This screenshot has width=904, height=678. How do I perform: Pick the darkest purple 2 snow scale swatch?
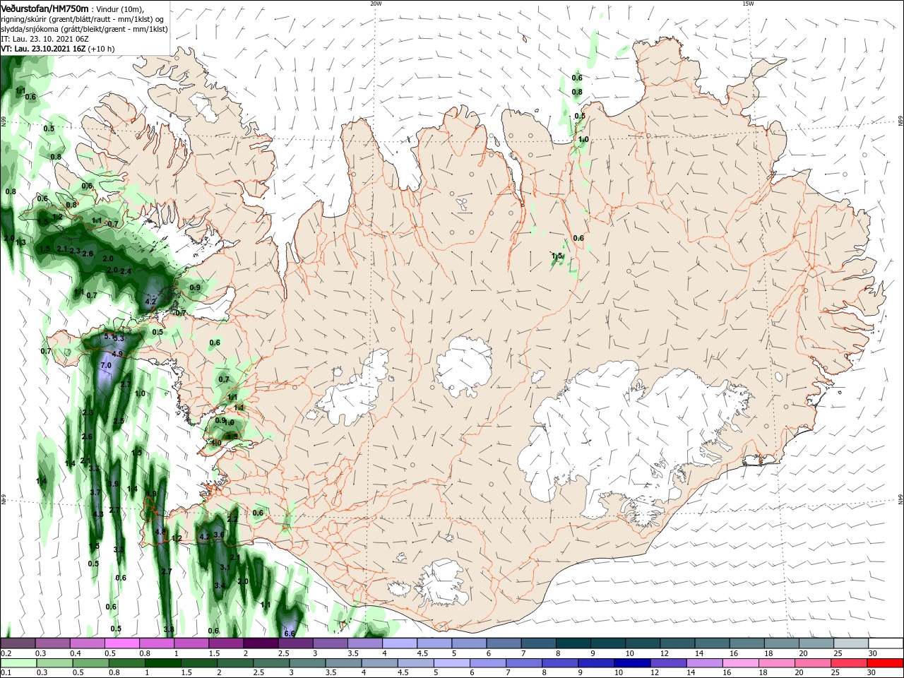[261, 643]
